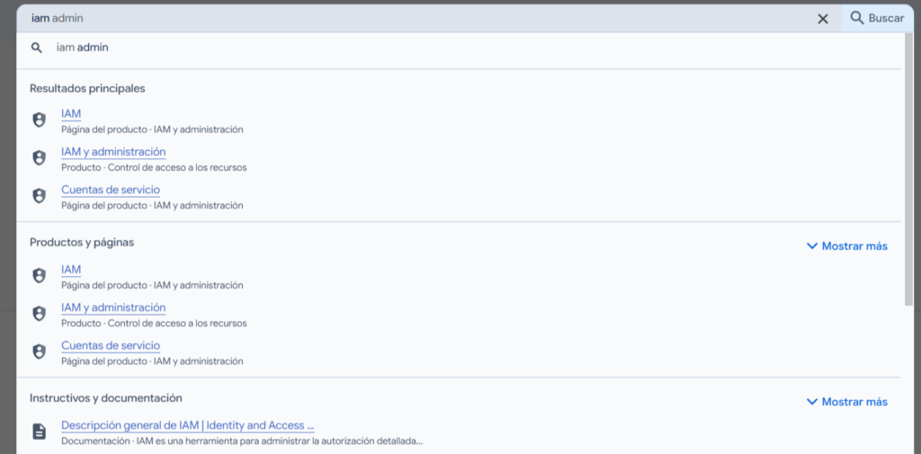Click the 'Resultados principales' heading

(x=87, y=89)
